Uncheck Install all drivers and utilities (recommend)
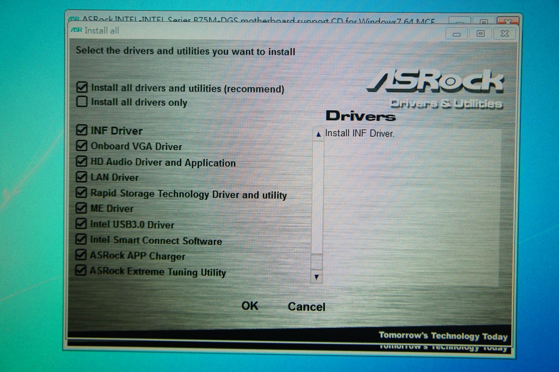559x372 pixels. pyautogui.click(x=82, y=87)
